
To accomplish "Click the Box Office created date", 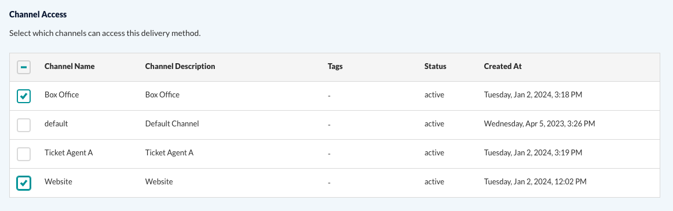I will [x=533, y=94].
